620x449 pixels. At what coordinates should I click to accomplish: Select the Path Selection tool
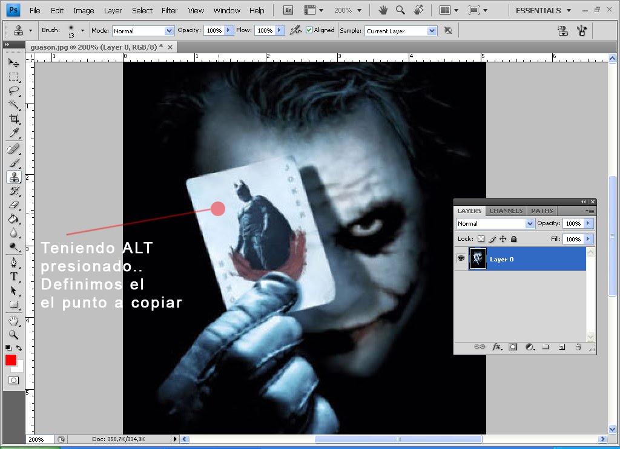(x=13, y=290)
